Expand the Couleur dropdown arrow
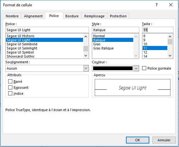 click(x=136, y=68)
